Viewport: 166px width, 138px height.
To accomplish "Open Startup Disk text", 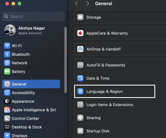I will click(x=98, y=131).
